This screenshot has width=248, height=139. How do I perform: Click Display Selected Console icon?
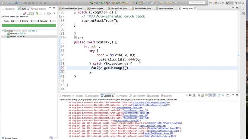tap(223, 95)
